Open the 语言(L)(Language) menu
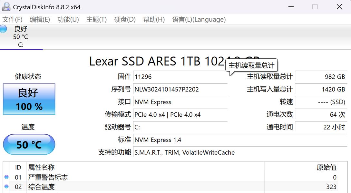This screenshot has width=351, height=193. coord(199,20)
